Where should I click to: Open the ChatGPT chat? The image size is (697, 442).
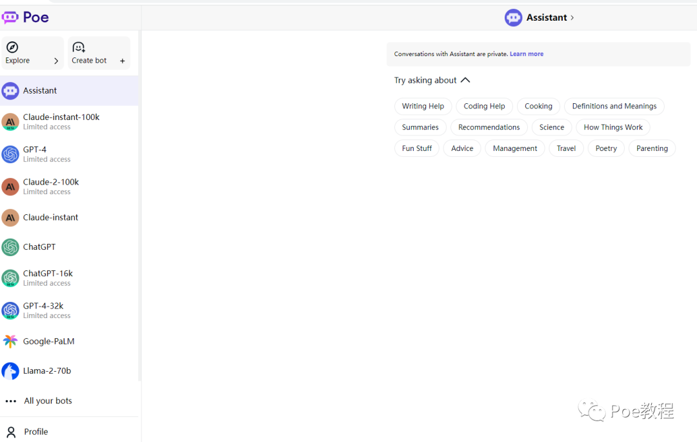[69, 247]
